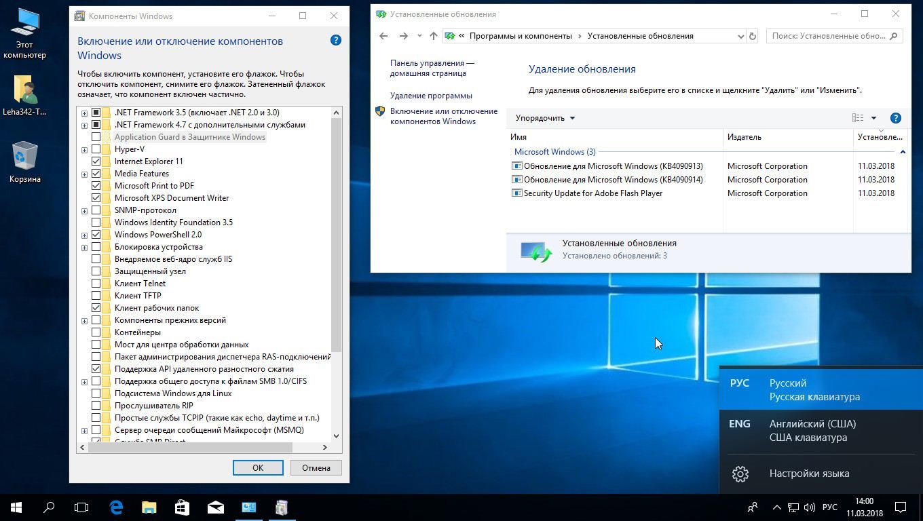Click the search box in Installed Updates
The height and width of the screenshot is (521, 923).
(834, 36)
